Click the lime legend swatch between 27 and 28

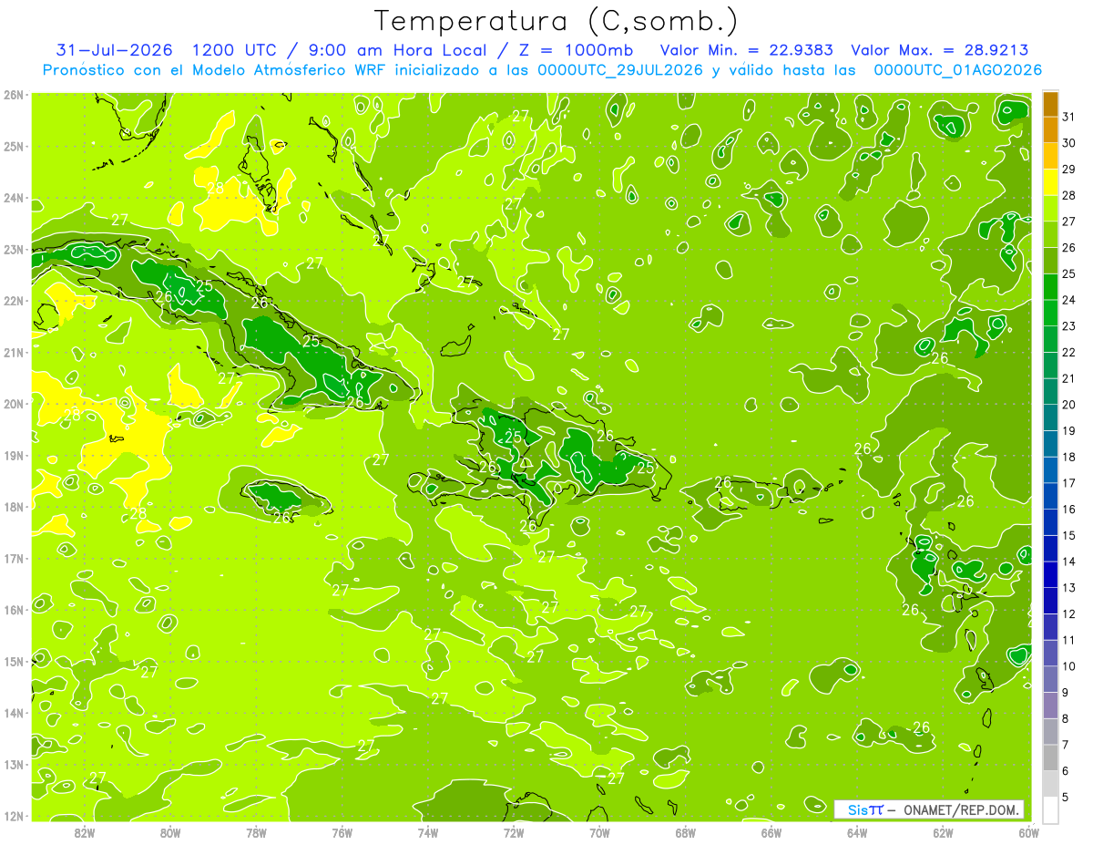click(1050, 208)
